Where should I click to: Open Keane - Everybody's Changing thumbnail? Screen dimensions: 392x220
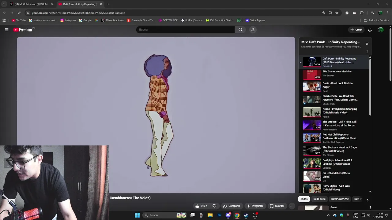(x=312, y=112)
